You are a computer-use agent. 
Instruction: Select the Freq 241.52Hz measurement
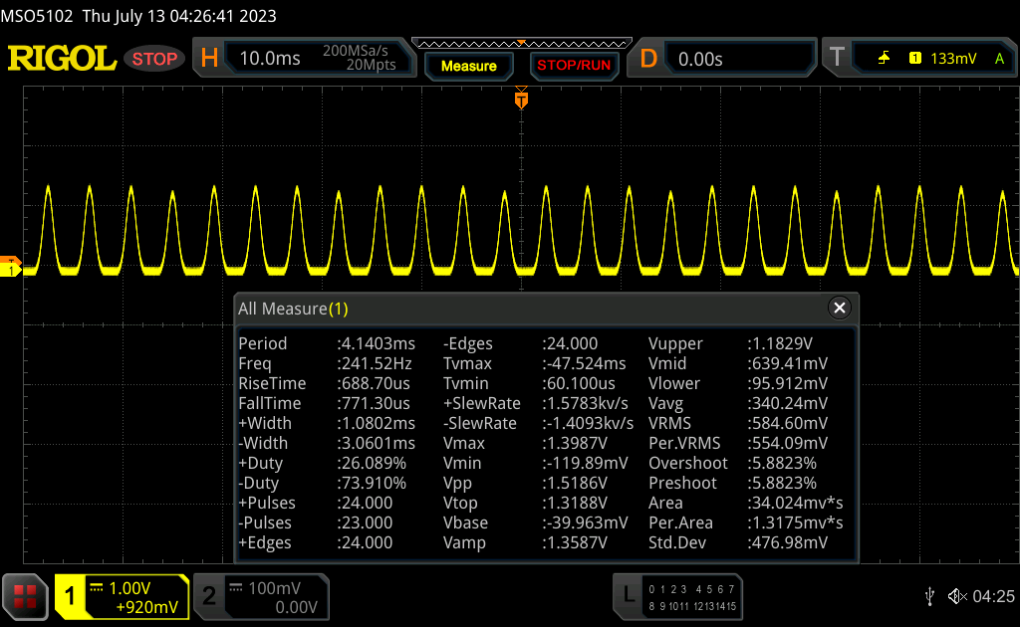(x=326, y=363)
